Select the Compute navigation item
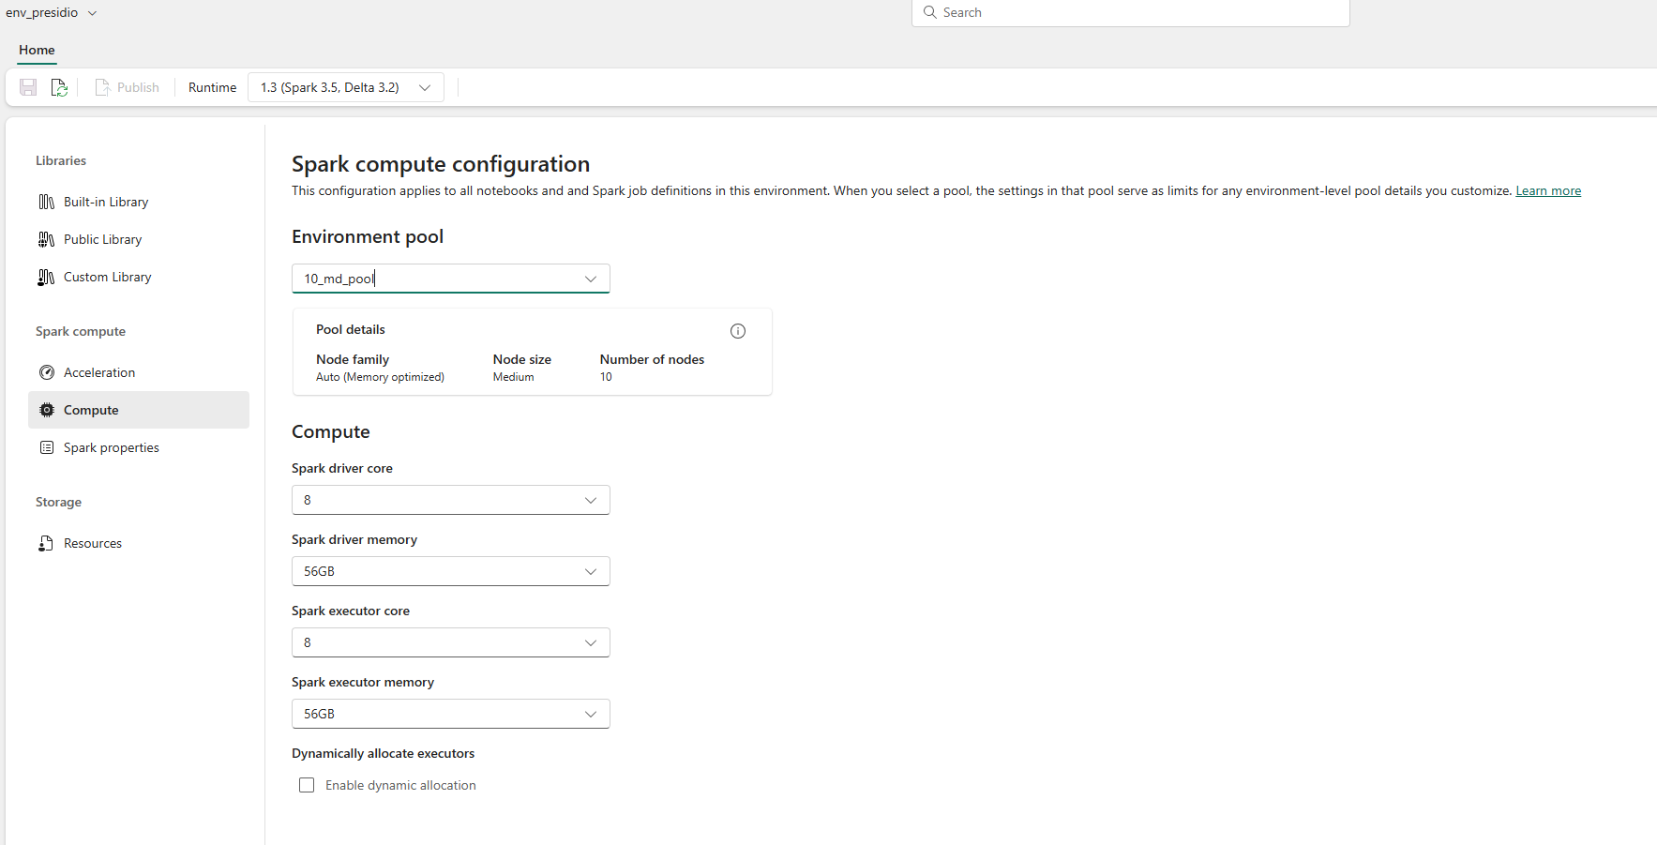 pyautogui.click(x=139, y=410)
